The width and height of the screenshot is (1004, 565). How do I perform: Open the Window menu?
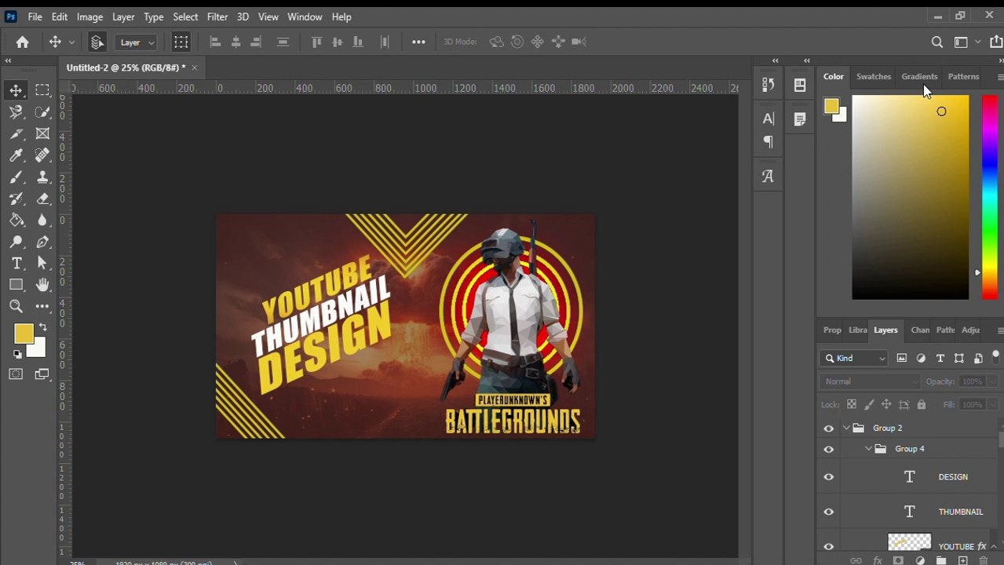coord(305,16)
